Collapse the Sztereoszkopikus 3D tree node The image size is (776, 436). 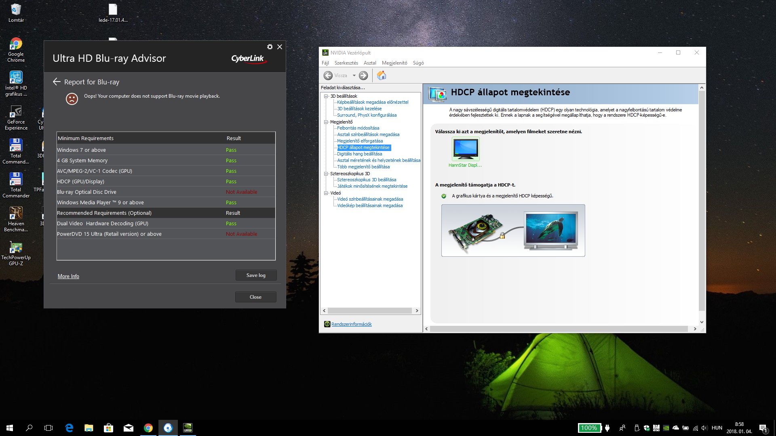[326, 174]
